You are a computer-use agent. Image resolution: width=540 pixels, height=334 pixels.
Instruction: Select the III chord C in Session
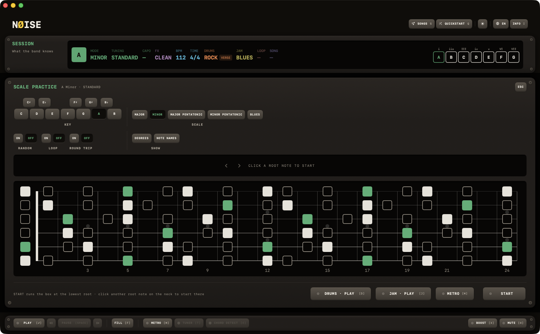(464, 57)
